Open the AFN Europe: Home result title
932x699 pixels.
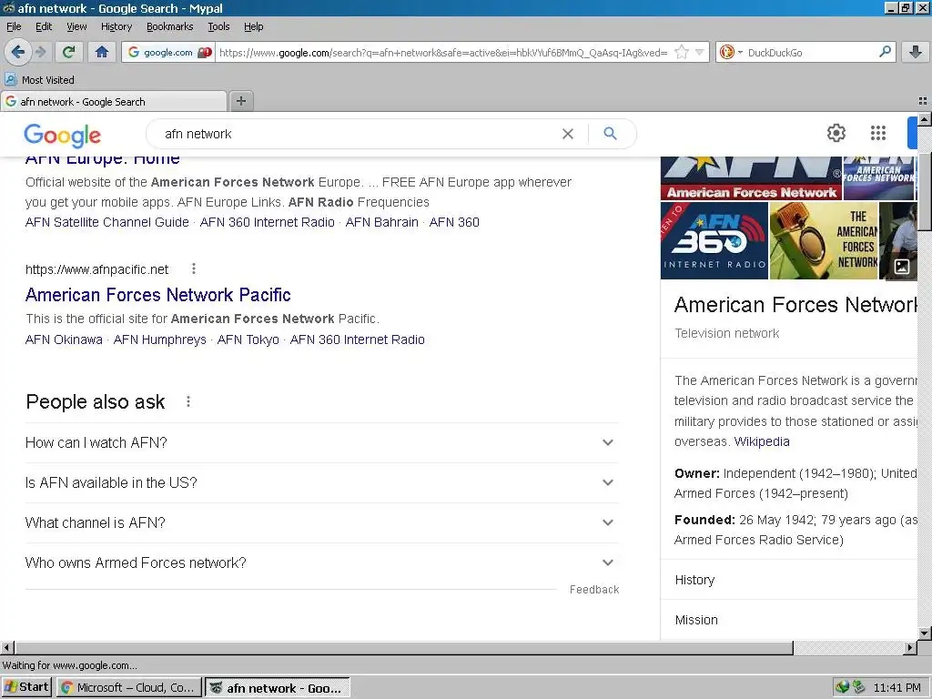[102, 159]
